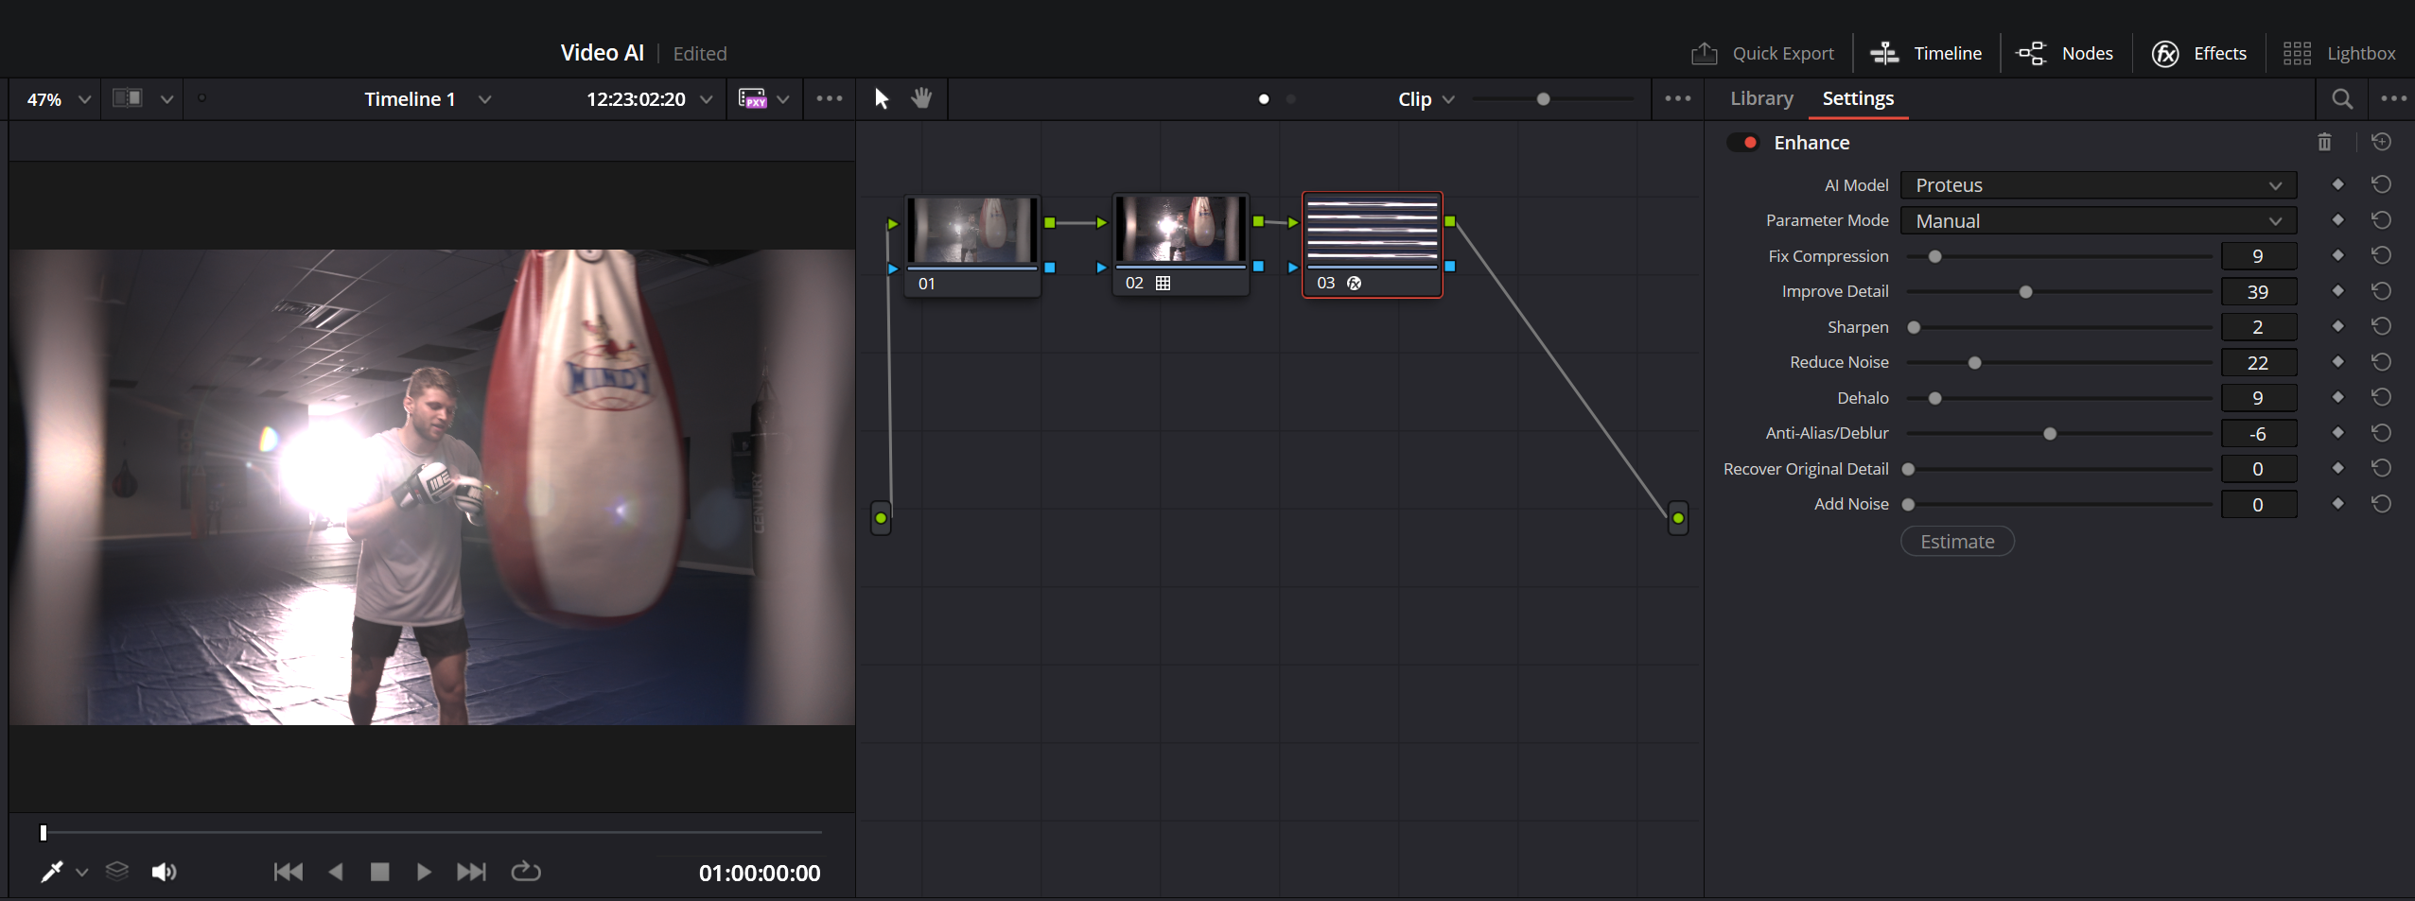
Task: Toggle the Enhance effect on or off
Action: point(1742,143)
